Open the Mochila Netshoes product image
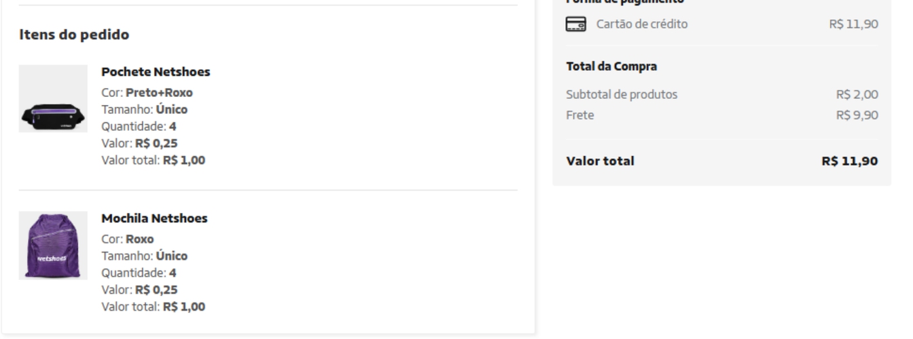This screenshot has height=339, width=913. (x=53, y=245)
